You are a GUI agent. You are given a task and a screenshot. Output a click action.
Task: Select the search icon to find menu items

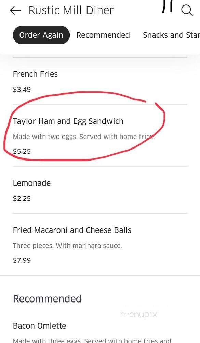[x=187, y=10]
